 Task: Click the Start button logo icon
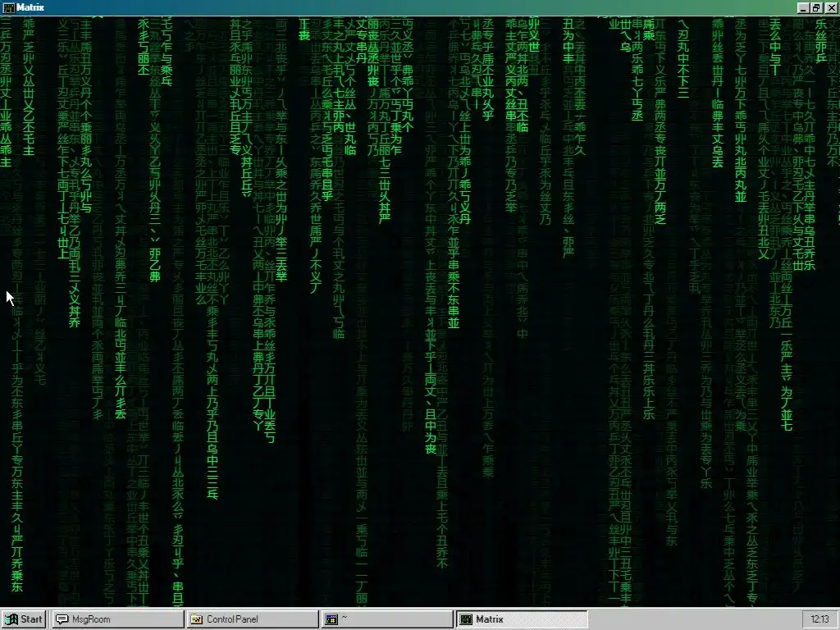[x=11, y=619]
